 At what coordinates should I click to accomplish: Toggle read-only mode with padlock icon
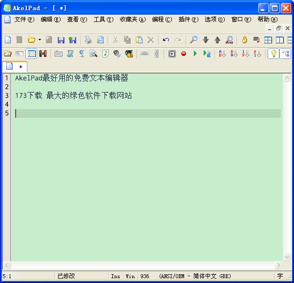pos(245,40)
